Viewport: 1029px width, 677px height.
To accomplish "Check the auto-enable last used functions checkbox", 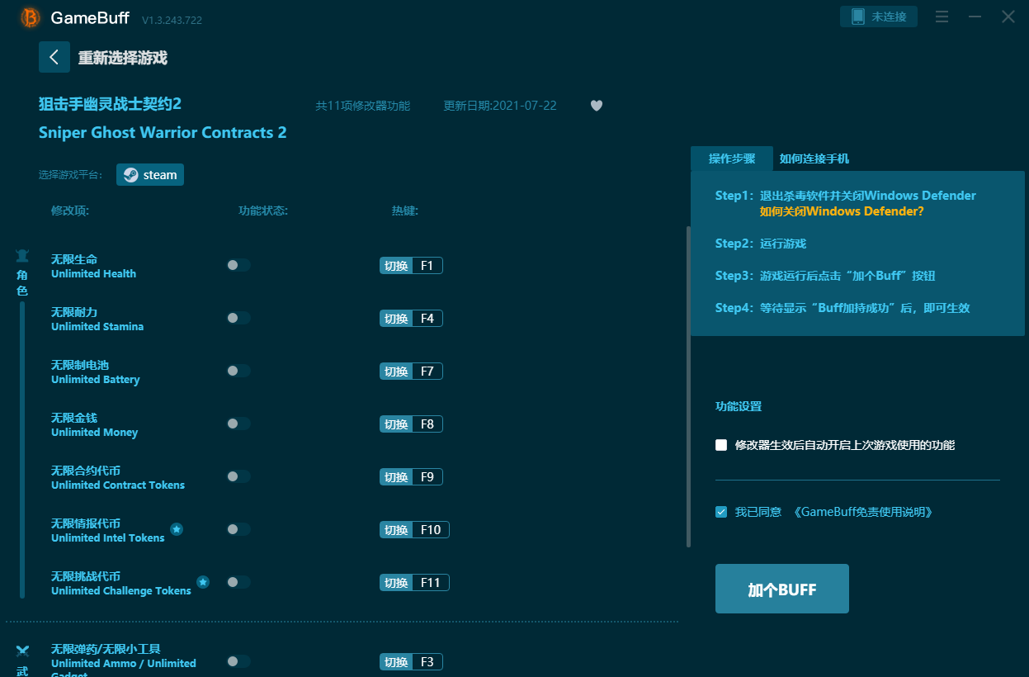I will point(721,445).
